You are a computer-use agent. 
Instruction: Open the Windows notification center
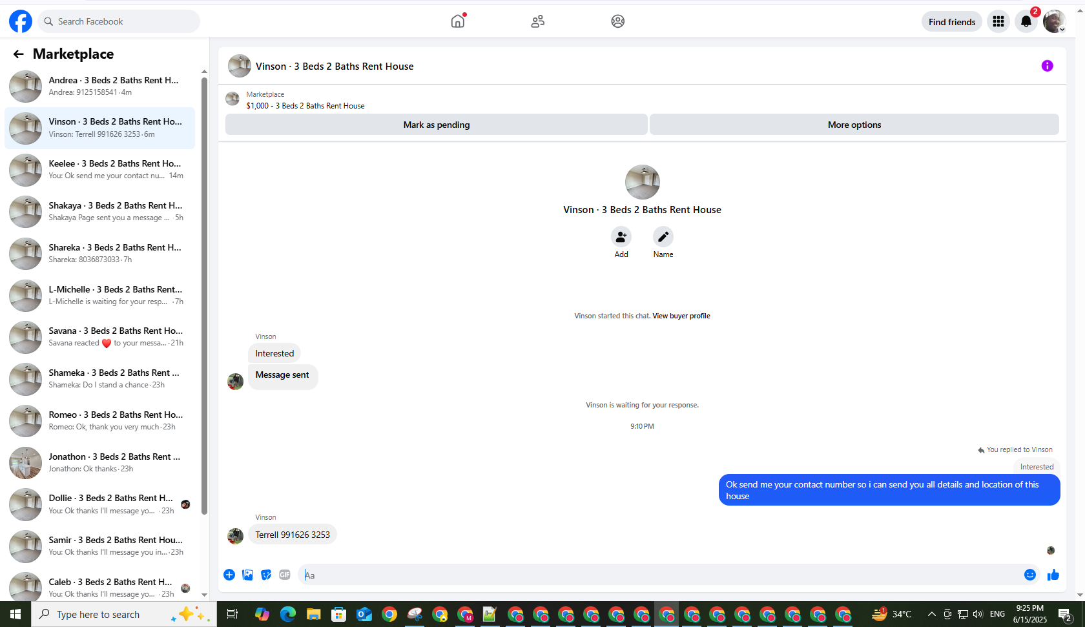pyautogui.click(x=1066, y=614)
